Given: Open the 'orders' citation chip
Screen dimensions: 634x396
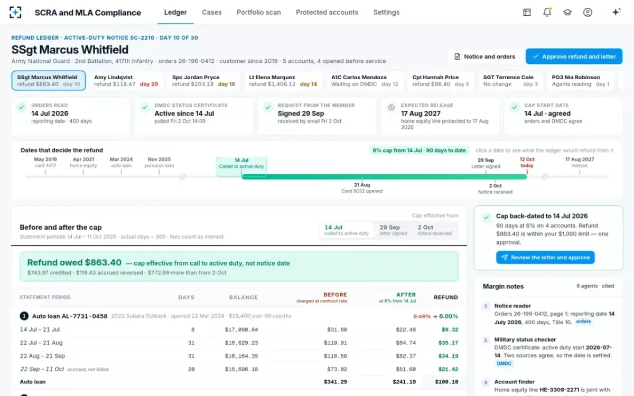Looking at the screenshot, I should (x=583, y=322).
